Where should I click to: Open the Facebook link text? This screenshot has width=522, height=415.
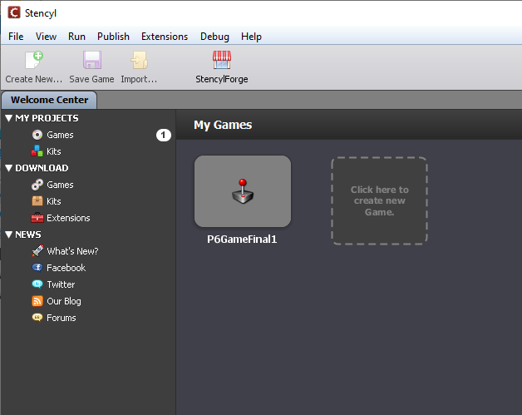pos(66,268)
